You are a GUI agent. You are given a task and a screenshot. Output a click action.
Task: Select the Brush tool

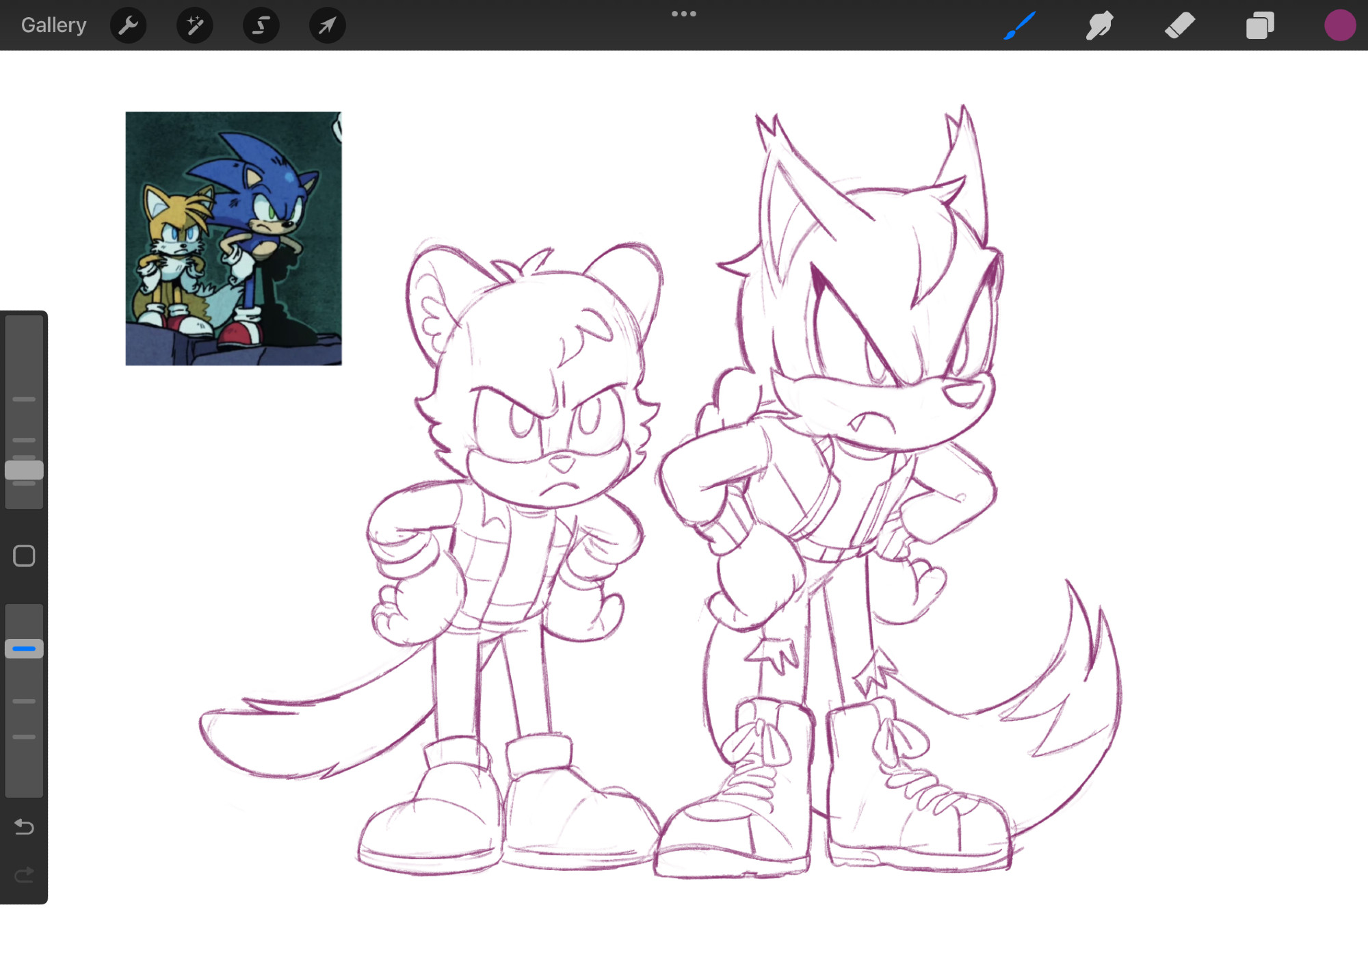pyautogui.click(x=1019, y=26)
